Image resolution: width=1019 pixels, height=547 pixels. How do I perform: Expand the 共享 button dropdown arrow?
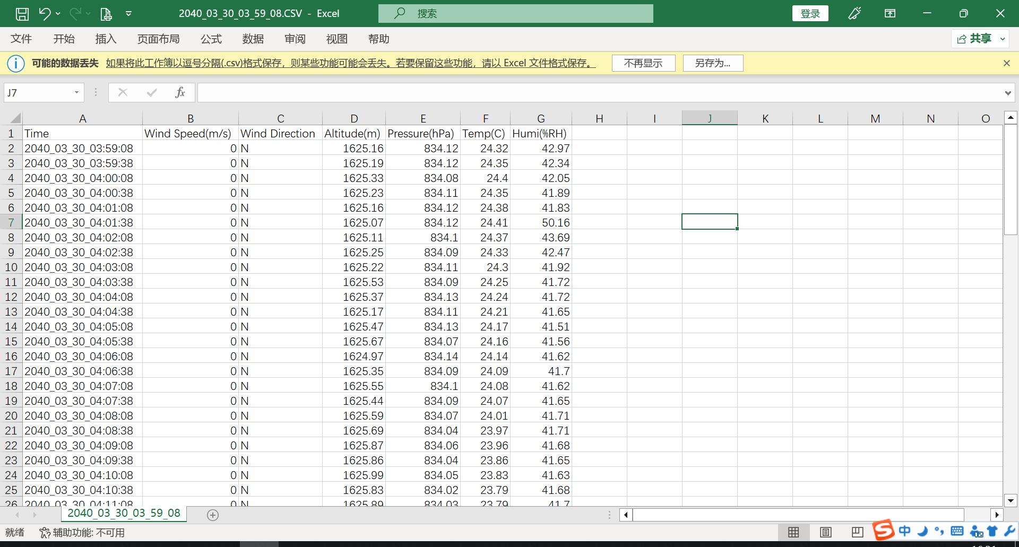point(1003,39)
